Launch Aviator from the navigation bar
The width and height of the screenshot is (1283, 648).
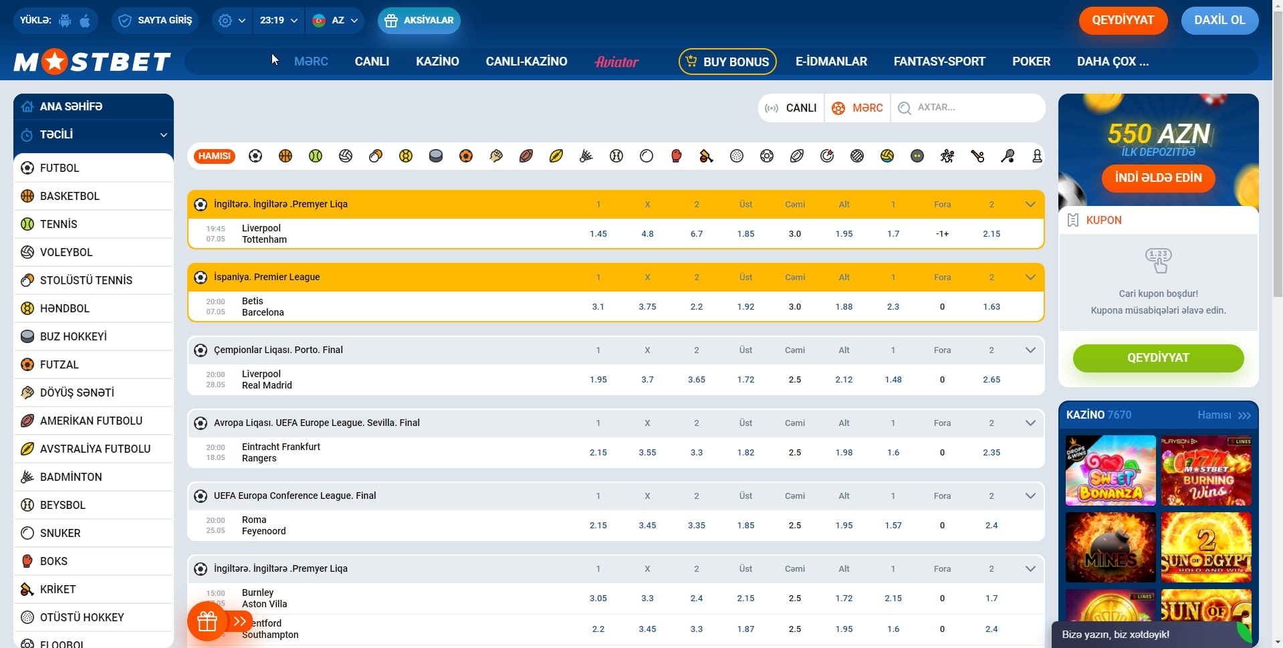tap(616, 62)
